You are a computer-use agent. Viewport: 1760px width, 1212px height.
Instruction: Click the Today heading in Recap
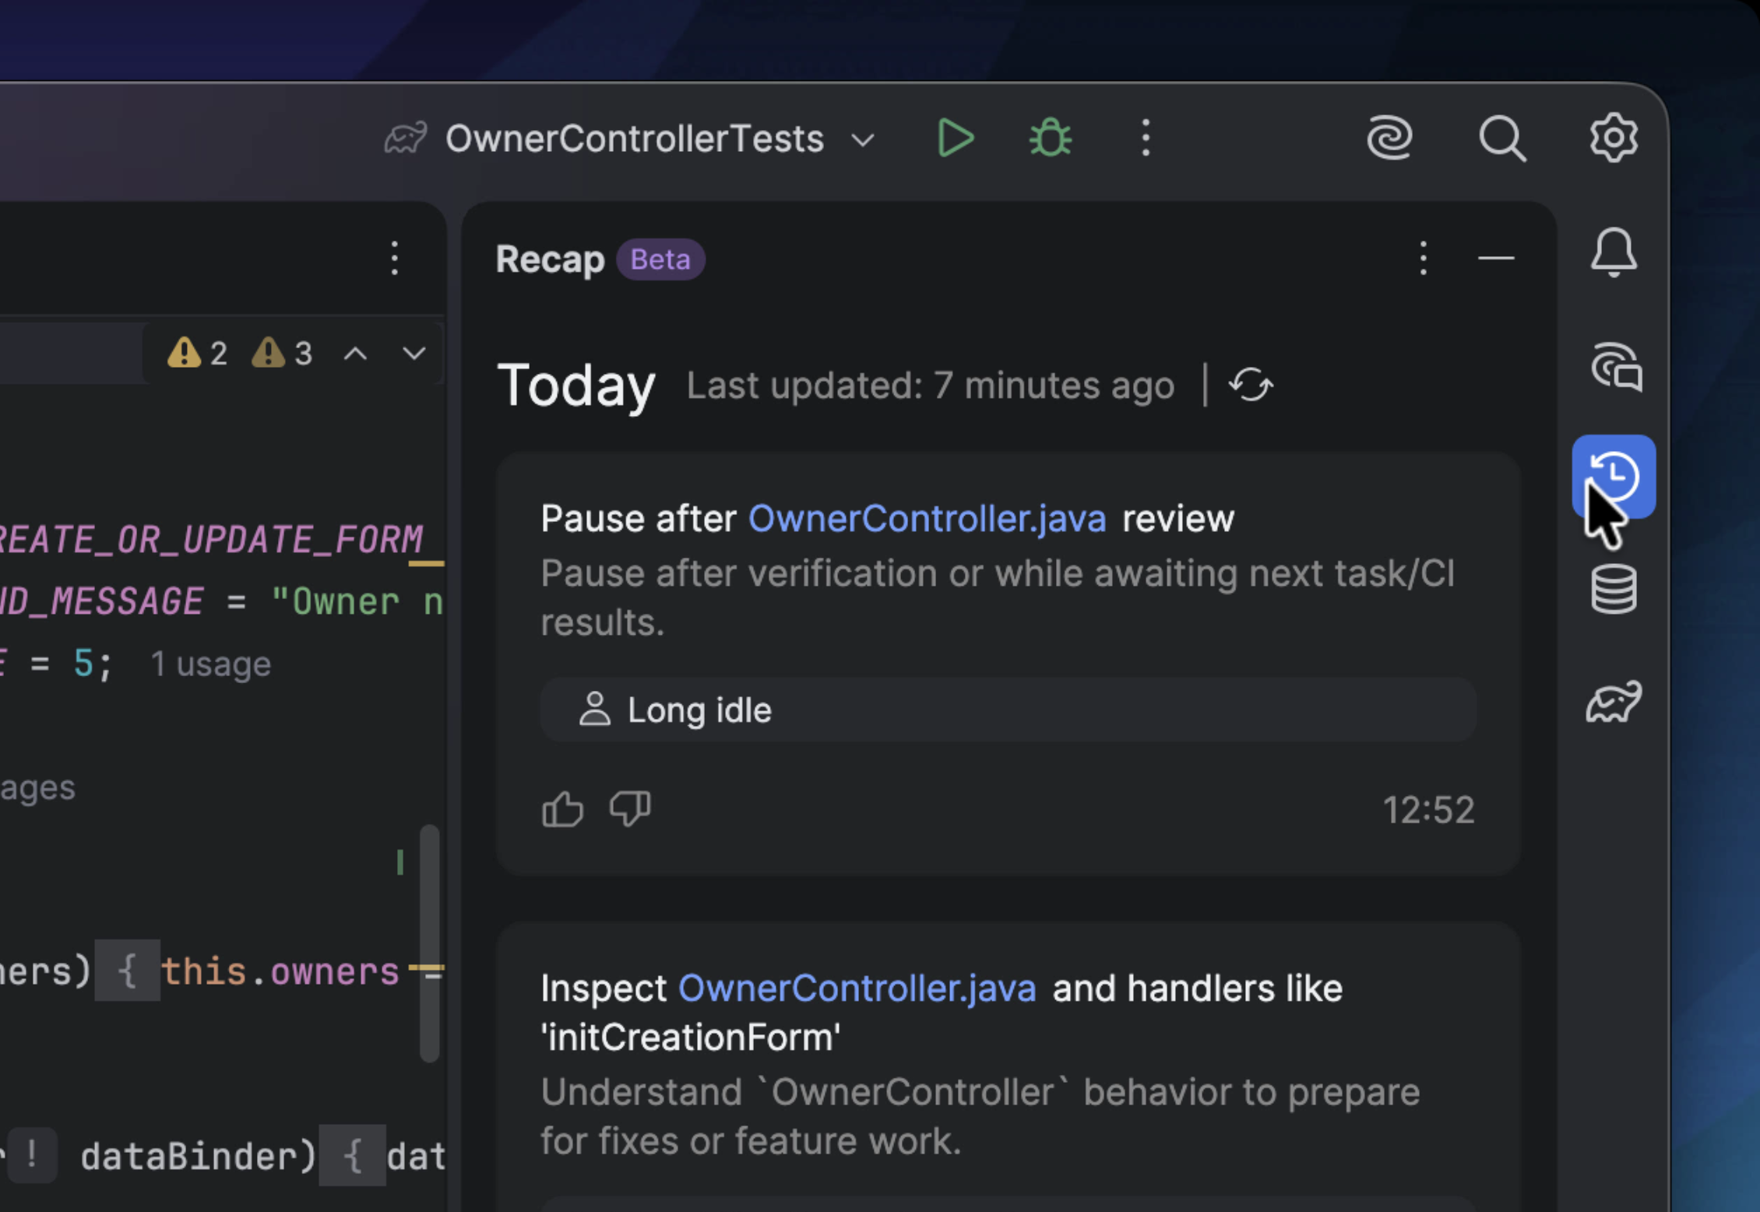[x=576, y=386]
